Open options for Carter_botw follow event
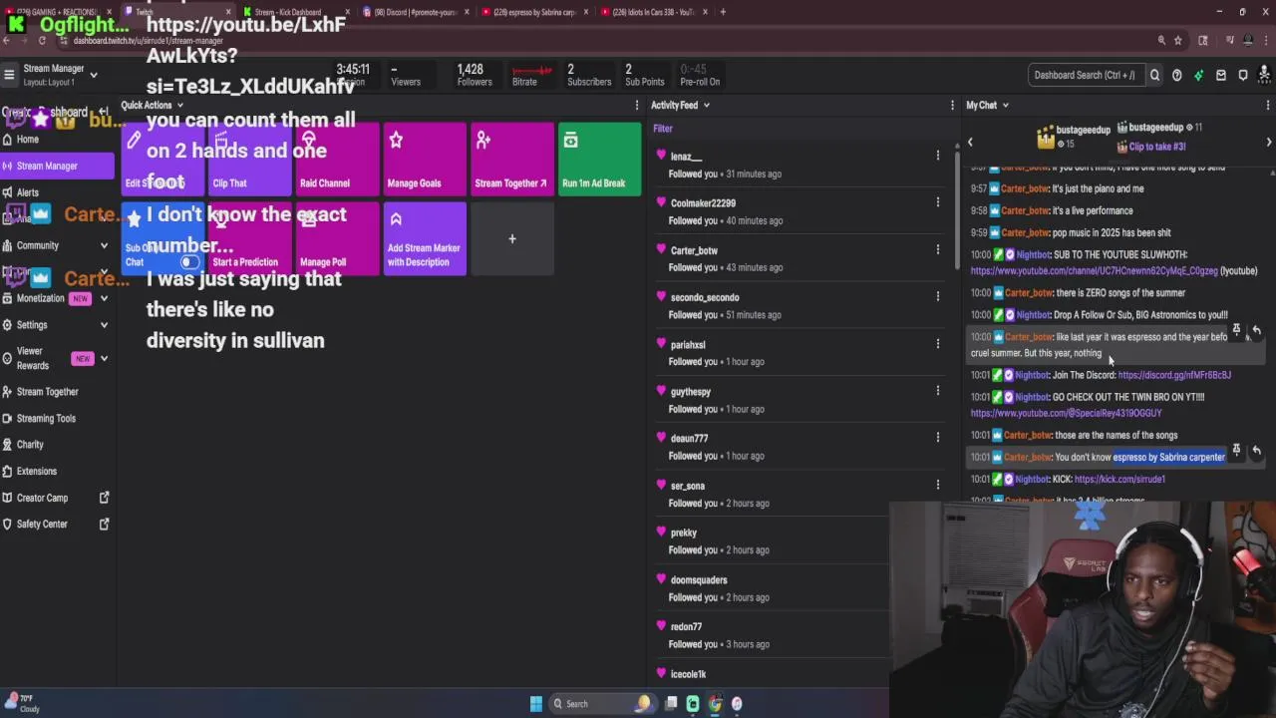This screenshot has height=718, width=1276. click(937, 249)
